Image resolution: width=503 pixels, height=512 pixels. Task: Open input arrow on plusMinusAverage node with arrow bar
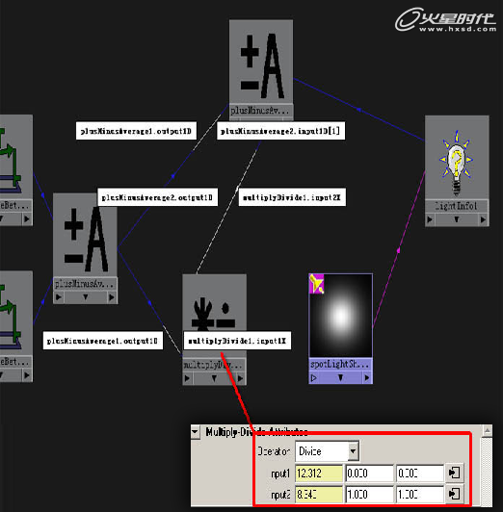59,297
